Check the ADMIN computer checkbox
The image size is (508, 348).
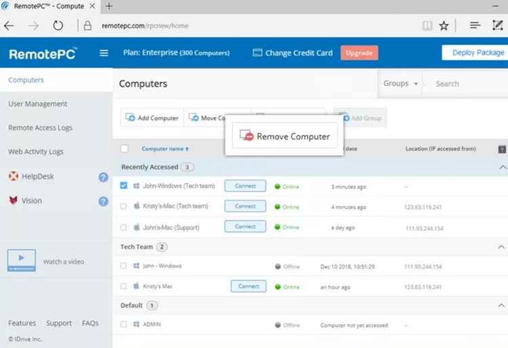coord(123,324)
